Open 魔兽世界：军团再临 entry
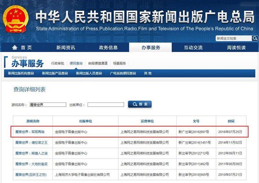 coord(30,132)
